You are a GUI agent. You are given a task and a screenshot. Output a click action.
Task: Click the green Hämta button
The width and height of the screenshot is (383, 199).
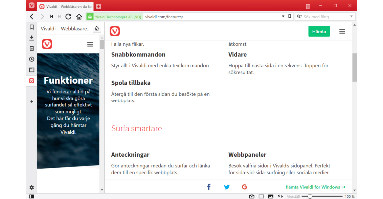click(319, 31)
